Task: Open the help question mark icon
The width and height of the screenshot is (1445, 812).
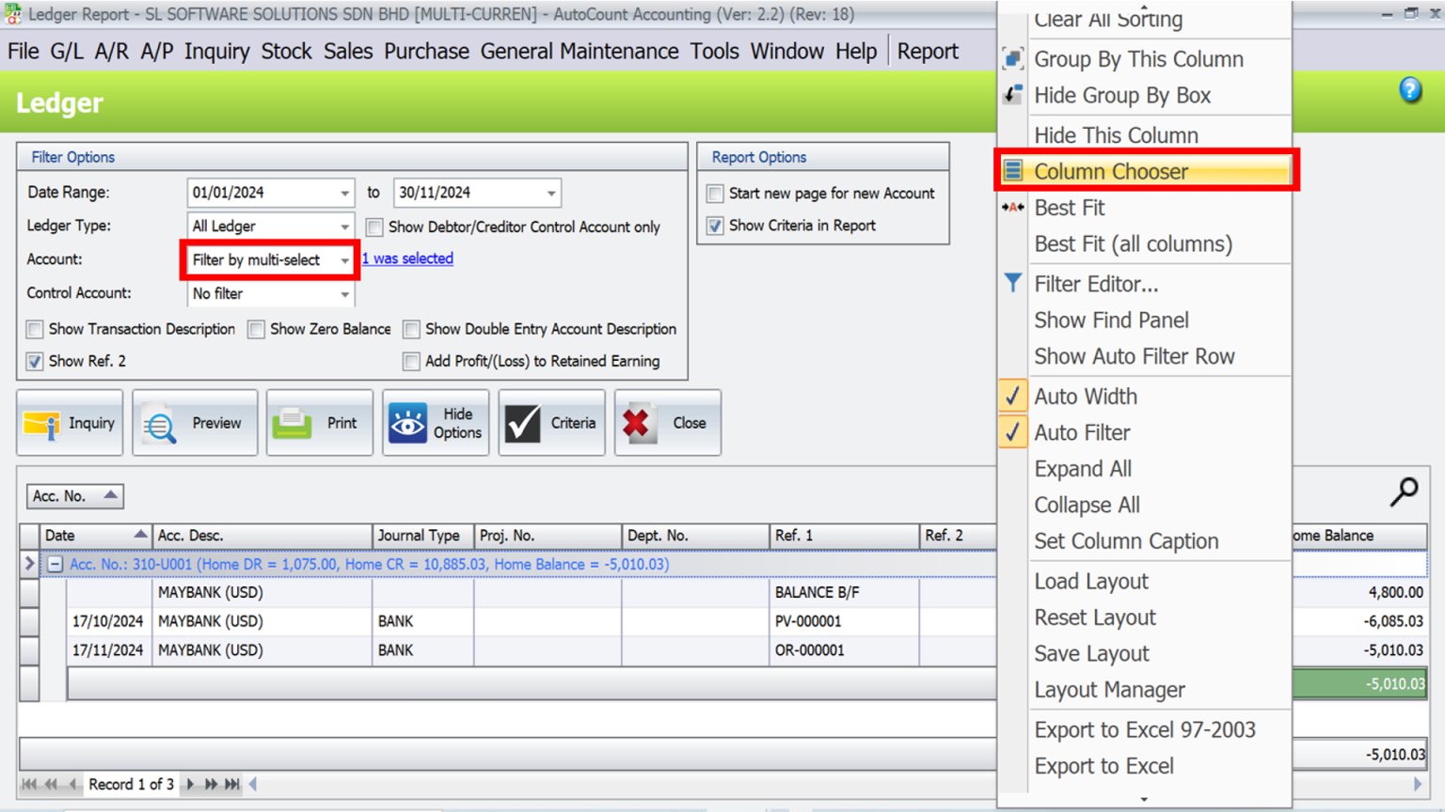Action: [x=1409, y=90]
